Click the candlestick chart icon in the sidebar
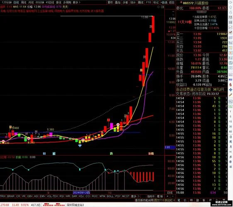Screen dimensions: 233x207 (231, 32)
